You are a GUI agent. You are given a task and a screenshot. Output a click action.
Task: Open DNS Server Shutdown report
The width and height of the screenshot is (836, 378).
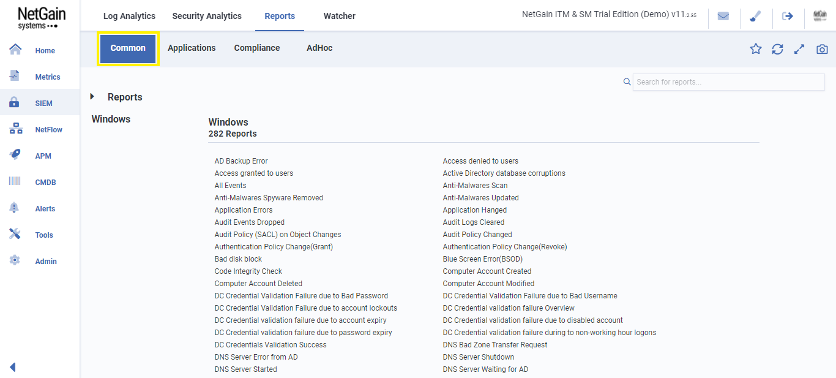coord(479,357)
